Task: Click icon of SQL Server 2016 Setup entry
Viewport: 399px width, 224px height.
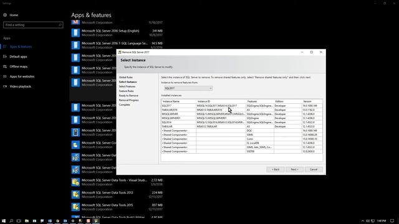Action: pos(75,33)
